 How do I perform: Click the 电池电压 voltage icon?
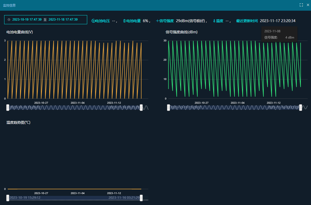click(93, 21)
